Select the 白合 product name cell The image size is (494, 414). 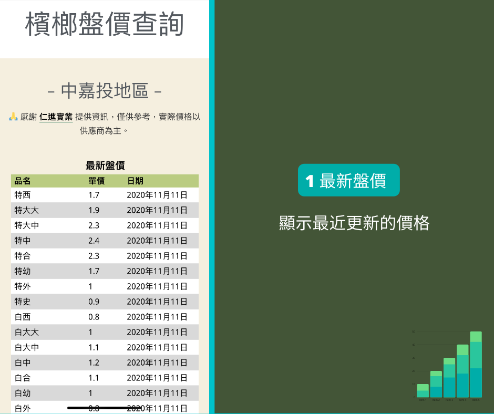pyautogui.click(x=23, y=378)
